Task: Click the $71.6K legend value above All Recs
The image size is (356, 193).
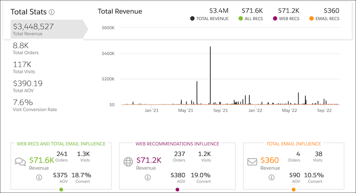Action: (x=252, y=11)
